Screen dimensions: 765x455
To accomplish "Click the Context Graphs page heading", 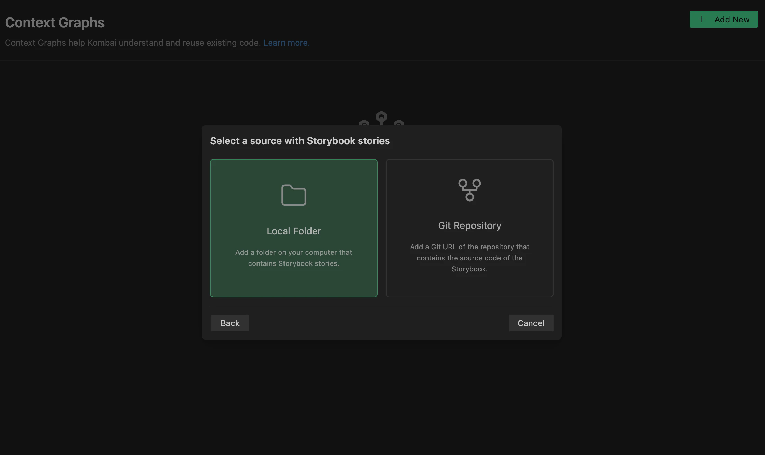I will 55,22.
